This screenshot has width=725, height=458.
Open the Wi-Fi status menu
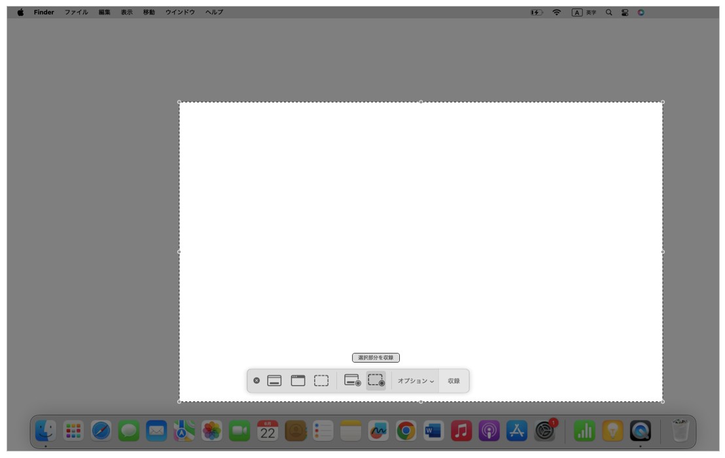[557, 12]
